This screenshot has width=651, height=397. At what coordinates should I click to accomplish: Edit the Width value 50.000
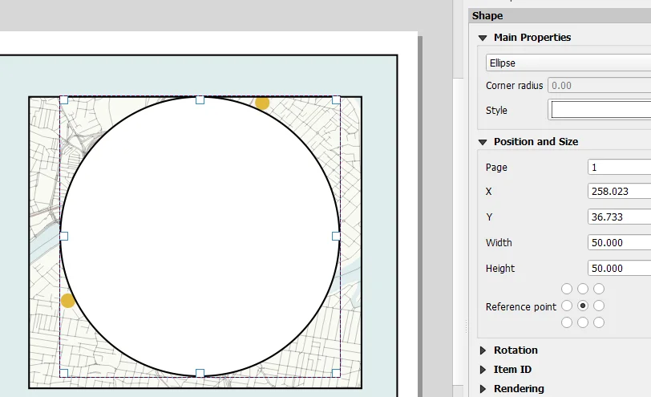point(620,242)
